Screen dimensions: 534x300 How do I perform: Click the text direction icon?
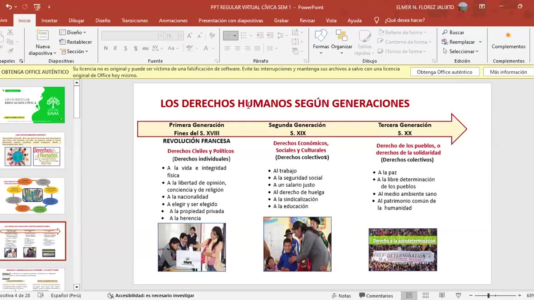(x=296, y=32)
